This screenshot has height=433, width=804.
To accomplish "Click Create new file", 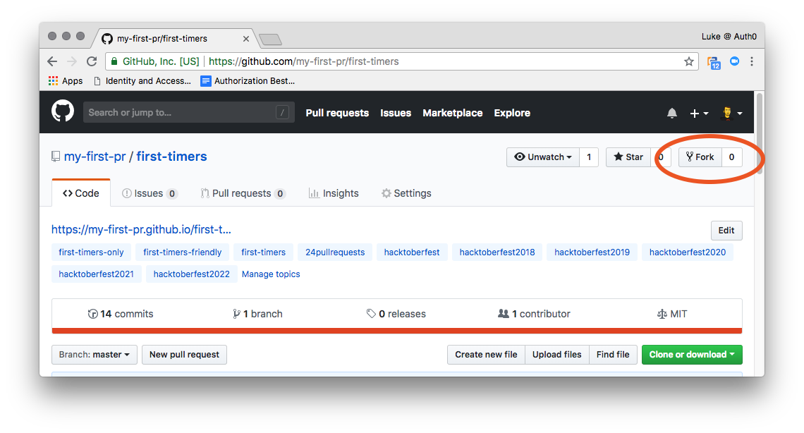I will pos(486,355).
